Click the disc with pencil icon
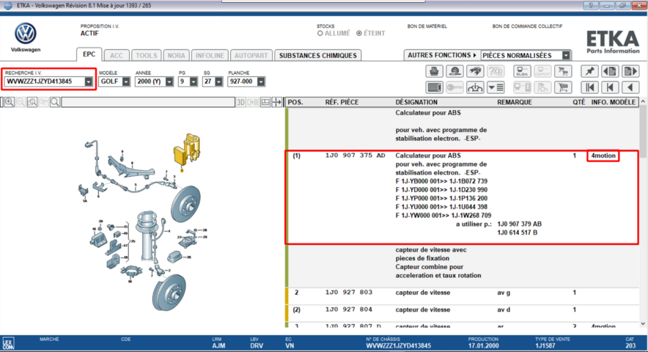 click(x=454, y=71)
